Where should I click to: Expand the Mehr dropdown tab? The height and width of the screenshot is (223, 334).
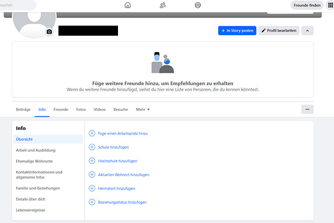[143, 109]
